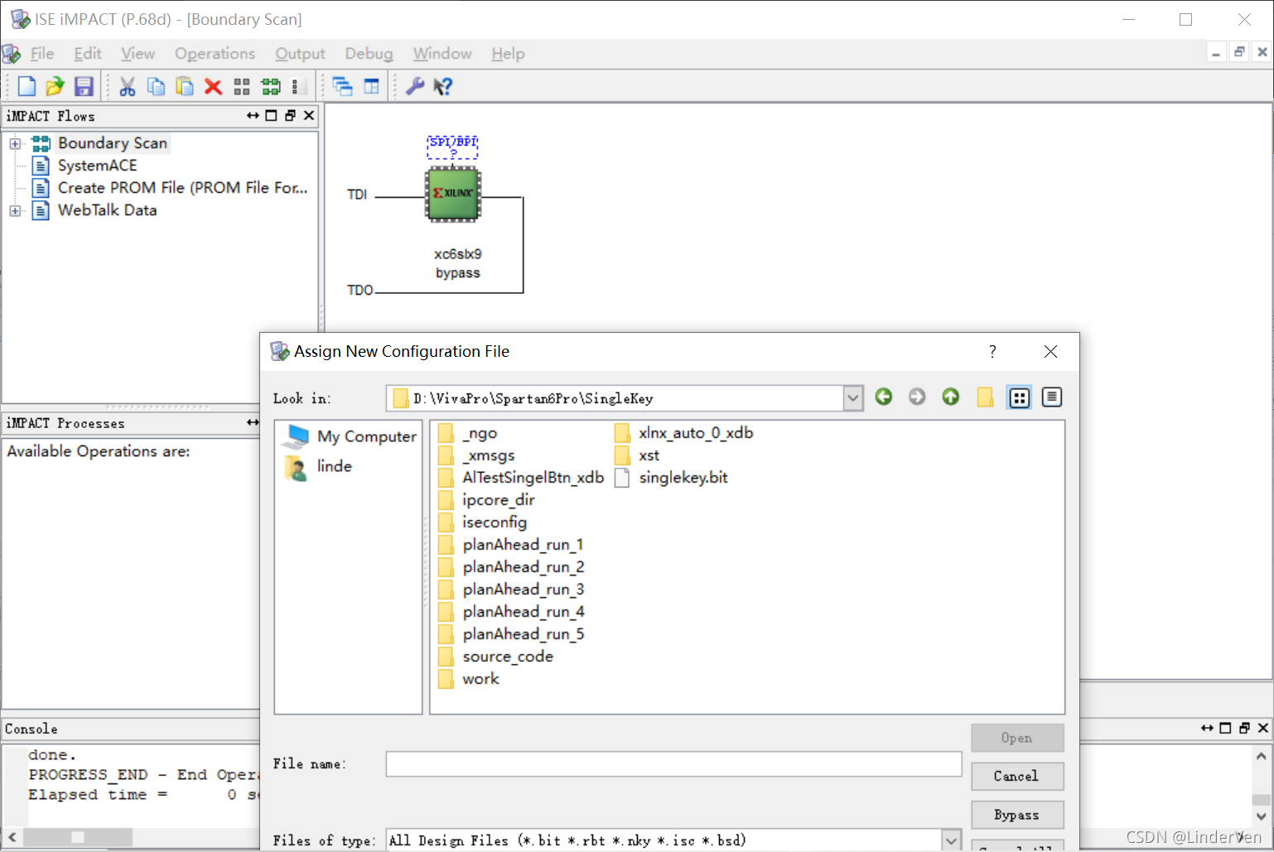Click the red Delete X icon
The image size is (1274, 852).
click(x=213, y=86)
